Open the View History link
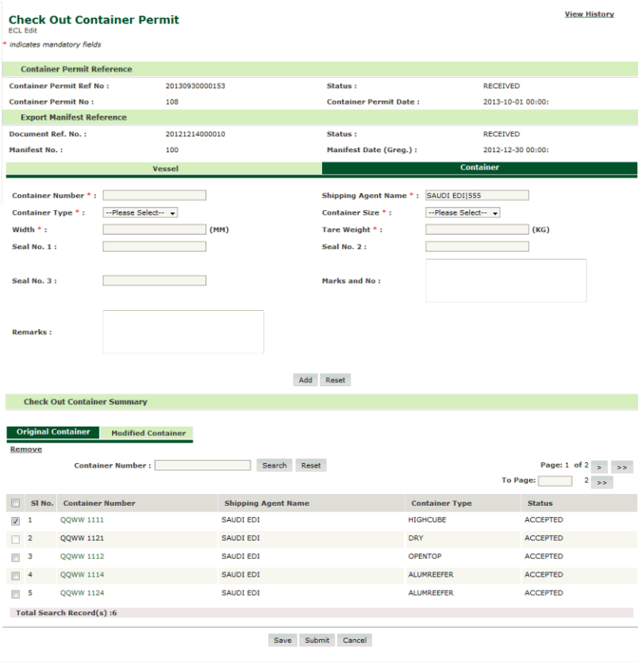 coord(589,14)
